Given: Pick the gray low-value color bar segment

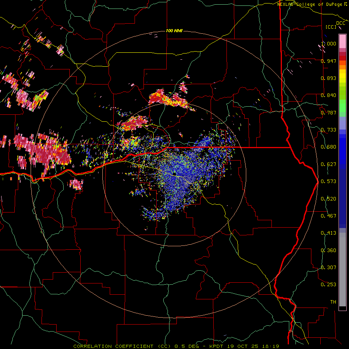Looking at the screenshot, I should [x=342, y=270].
